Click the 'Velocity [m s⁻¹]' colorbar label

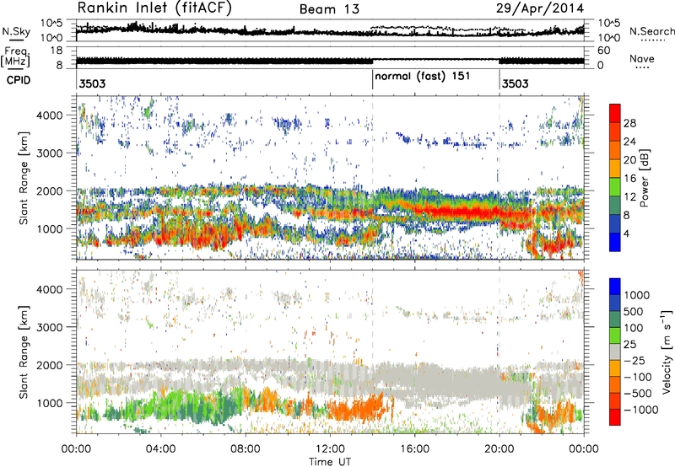[x=667, y=352]
